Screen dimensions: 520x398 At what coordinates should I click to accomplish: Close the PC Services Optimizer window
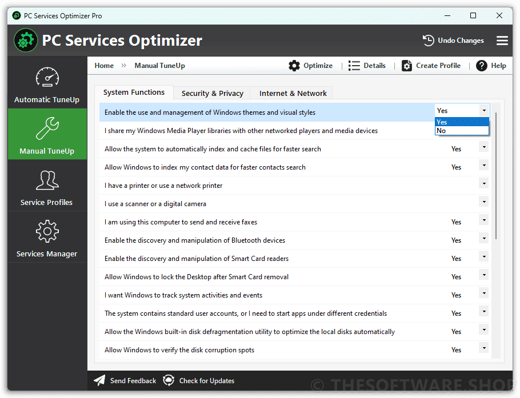coord(499,15)
